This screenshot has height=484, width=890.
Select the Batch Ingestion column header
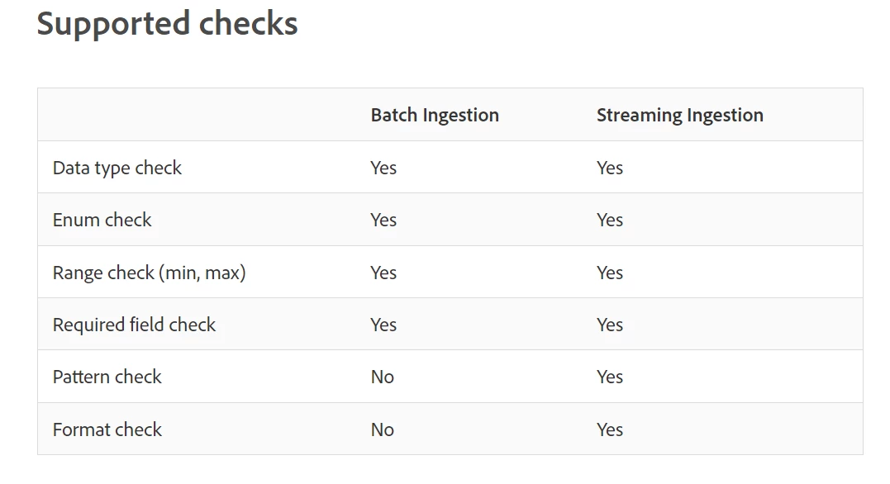click(x=435, y=115)
